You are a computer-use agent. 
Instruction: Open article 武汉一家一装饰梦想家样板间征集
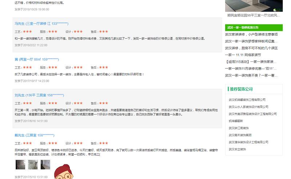251,41
